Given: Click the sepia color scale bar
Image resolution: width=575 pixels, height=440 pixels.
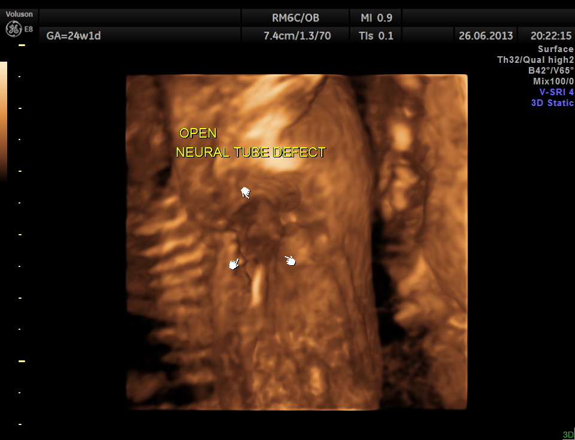Looking at the screenshot, I should coord(4,120).
